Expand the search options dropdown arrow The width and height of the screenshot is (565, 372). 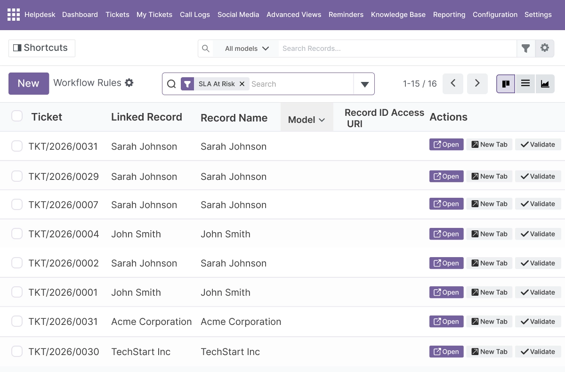(364, 84)
